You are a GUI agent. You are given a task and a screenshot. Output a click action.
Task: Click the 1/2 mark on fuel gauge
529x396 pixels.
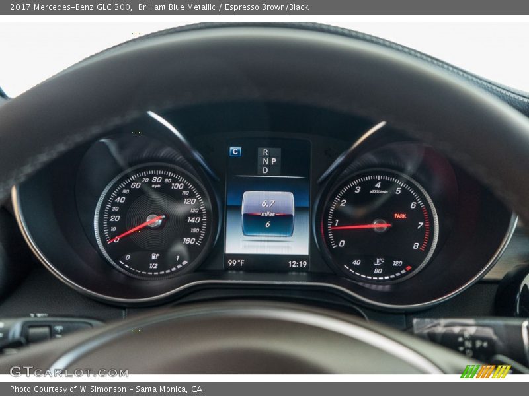click(x=153, y=266)
